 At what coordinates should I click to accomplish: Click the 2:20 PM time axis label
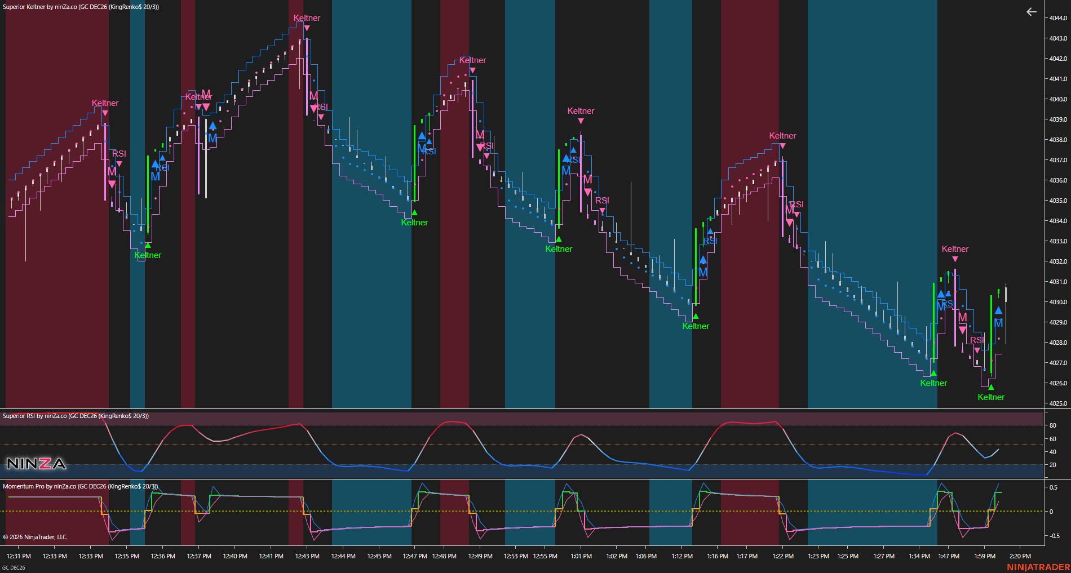1020,556
